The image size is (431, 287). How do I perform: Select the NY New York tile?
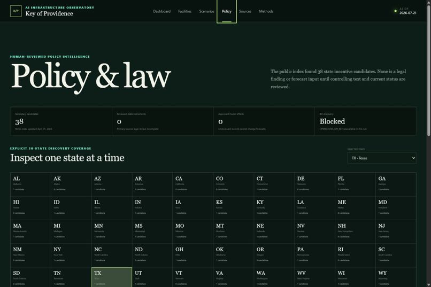pyautogui.click(x=71, y=255)
